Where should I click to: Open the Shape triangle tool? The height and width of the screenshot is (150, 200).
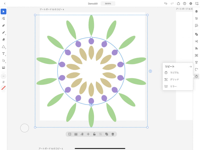(x=3, y=47)
